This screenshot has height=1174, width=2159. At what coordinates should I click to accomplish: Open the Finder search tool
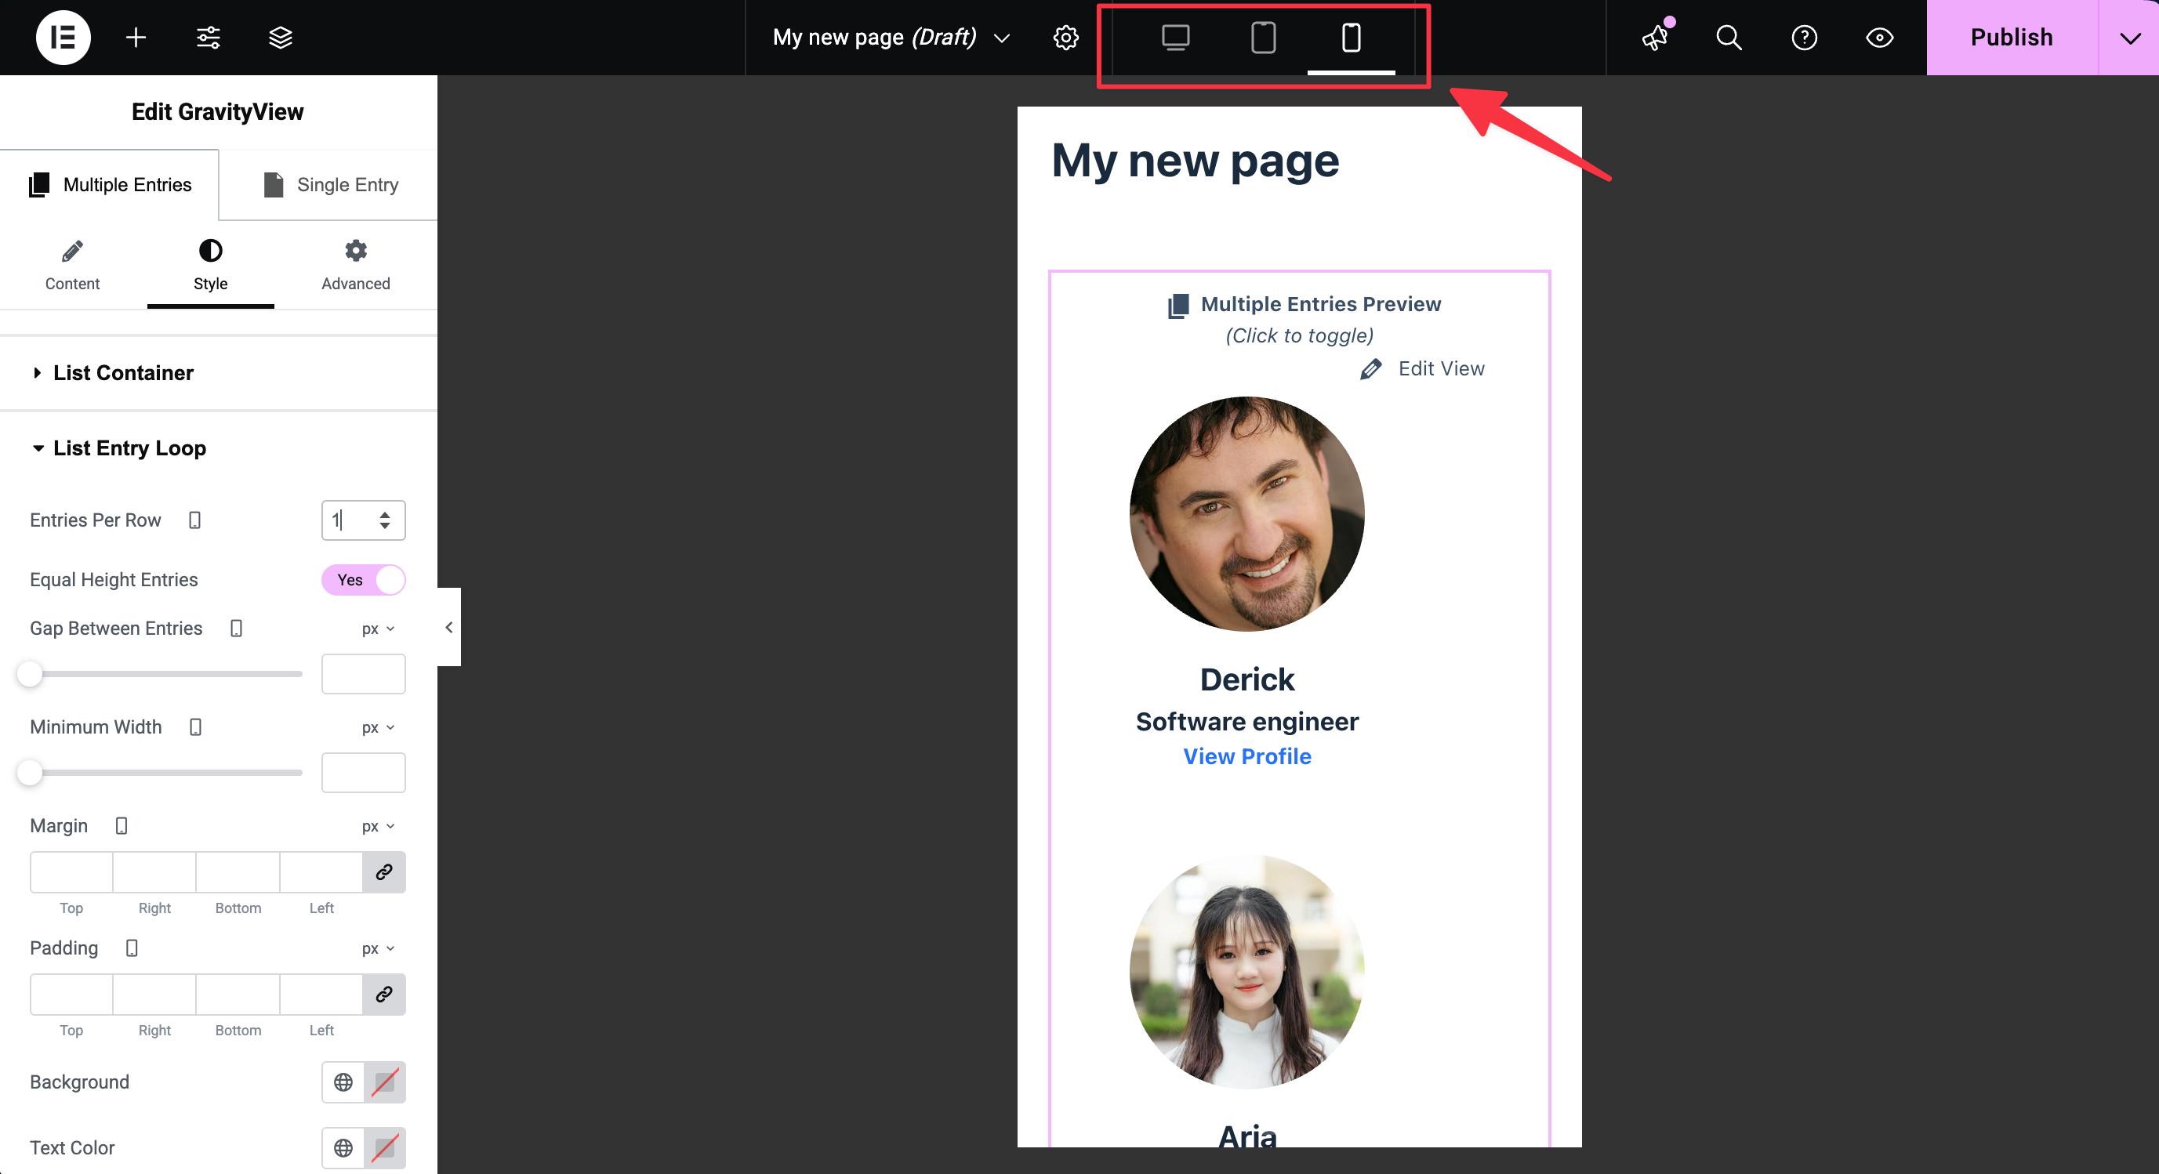click(1728, 37)
